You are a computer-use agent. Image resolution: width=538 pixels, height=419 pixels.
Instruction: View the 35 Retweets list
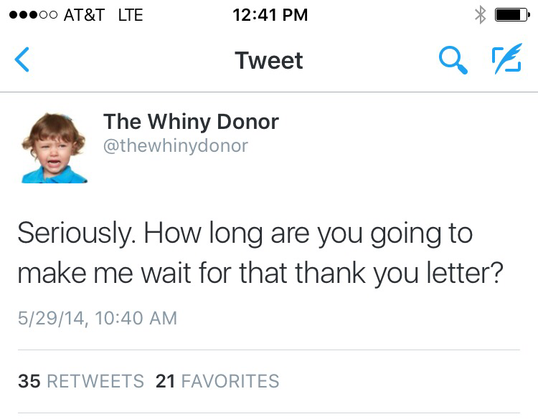tap(80, 381)
